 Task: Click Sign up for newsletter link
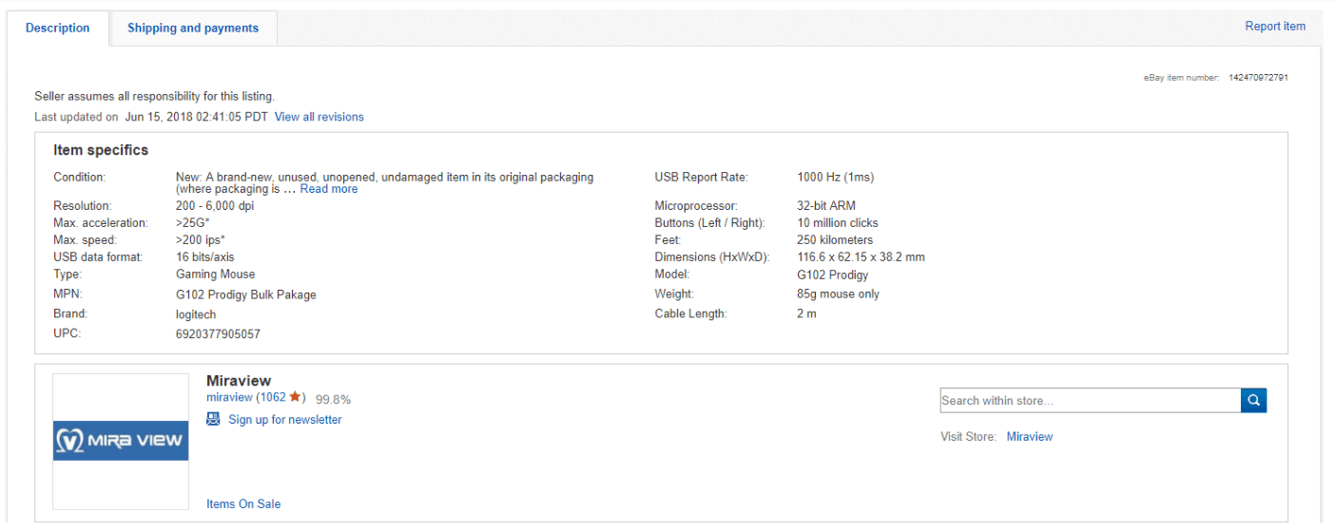(285, 420)
